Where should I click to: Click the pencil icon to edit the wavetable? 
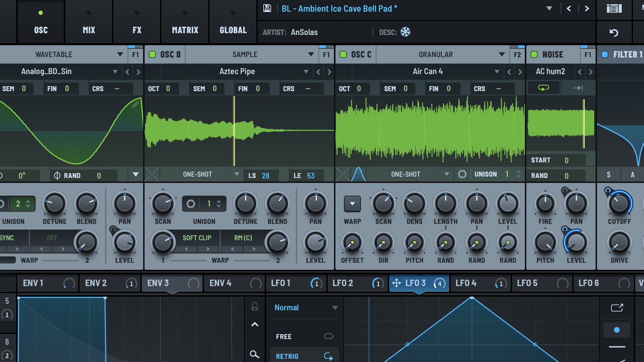tap(135, 105)
